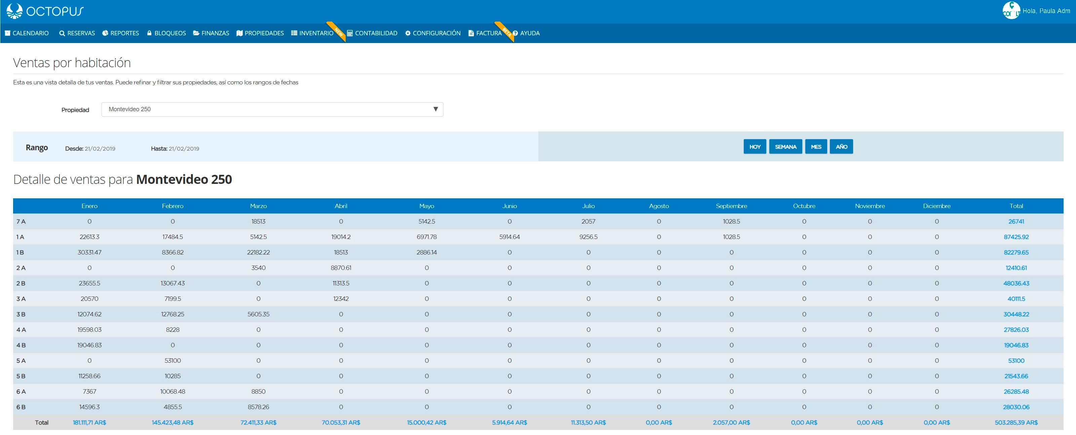Click the Reportes pie chart icon
The width and height of the screenshot is (1076, 435).
point(105,33)
